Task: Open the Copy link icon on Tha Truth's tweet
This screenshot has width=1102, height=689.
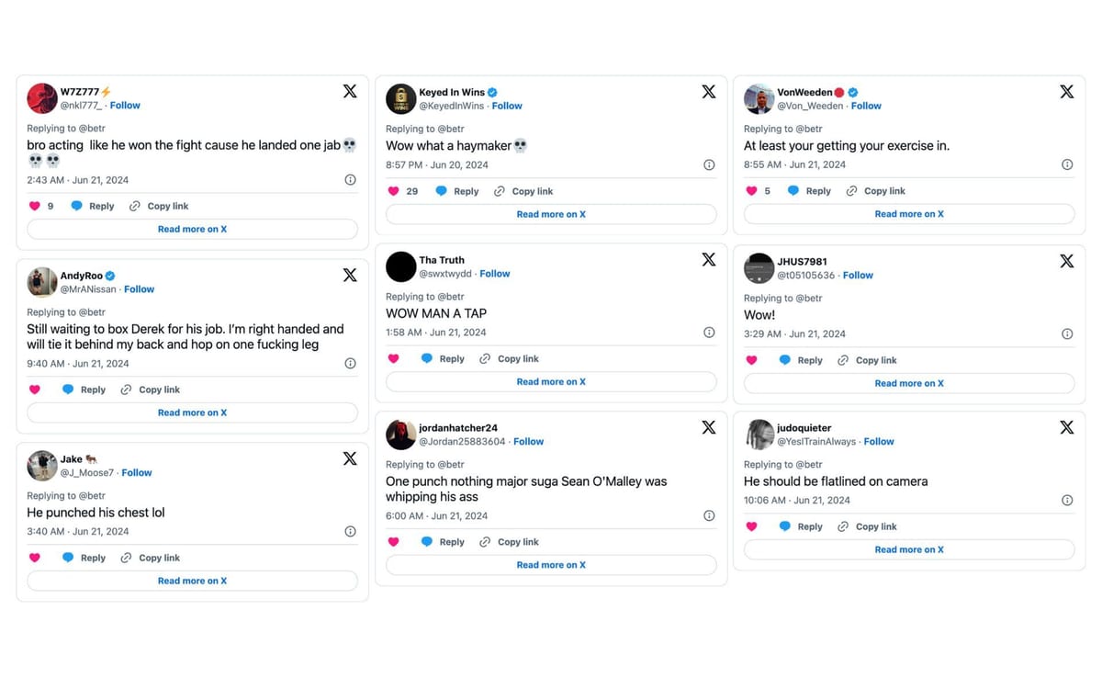Action: (484, 358)
